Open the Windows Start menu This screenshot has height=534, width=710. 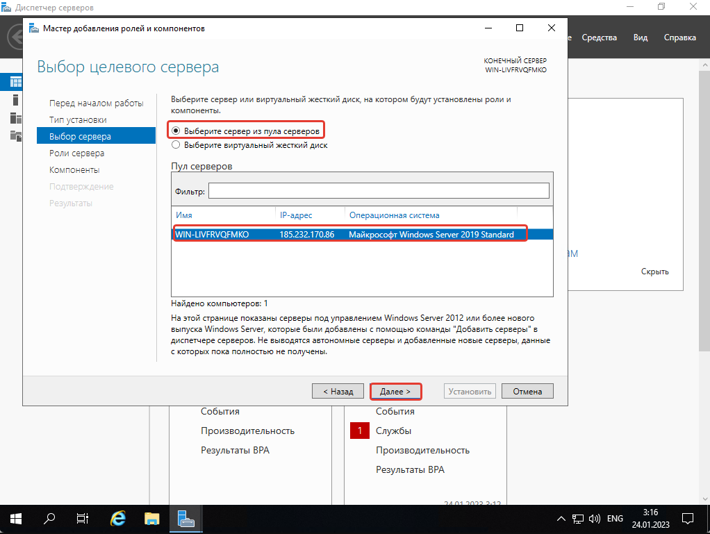click(x=15, y=518)
